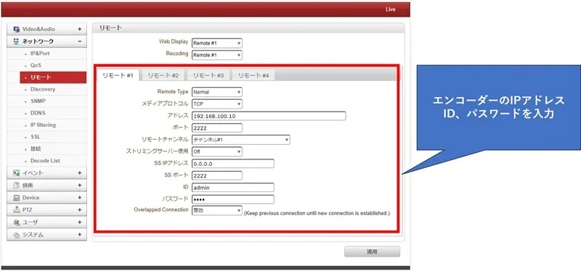581x271 pixels.
Task: Click the PTZ camera icon
Action: pyautogui.click(x=16, y=210)
